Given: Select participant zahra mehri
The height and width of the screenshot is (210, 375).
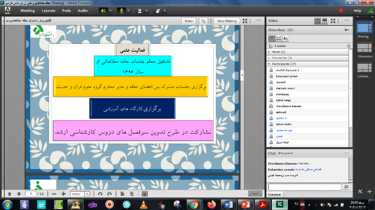Looking at the screenshot, I should click(x=307, y=124).
